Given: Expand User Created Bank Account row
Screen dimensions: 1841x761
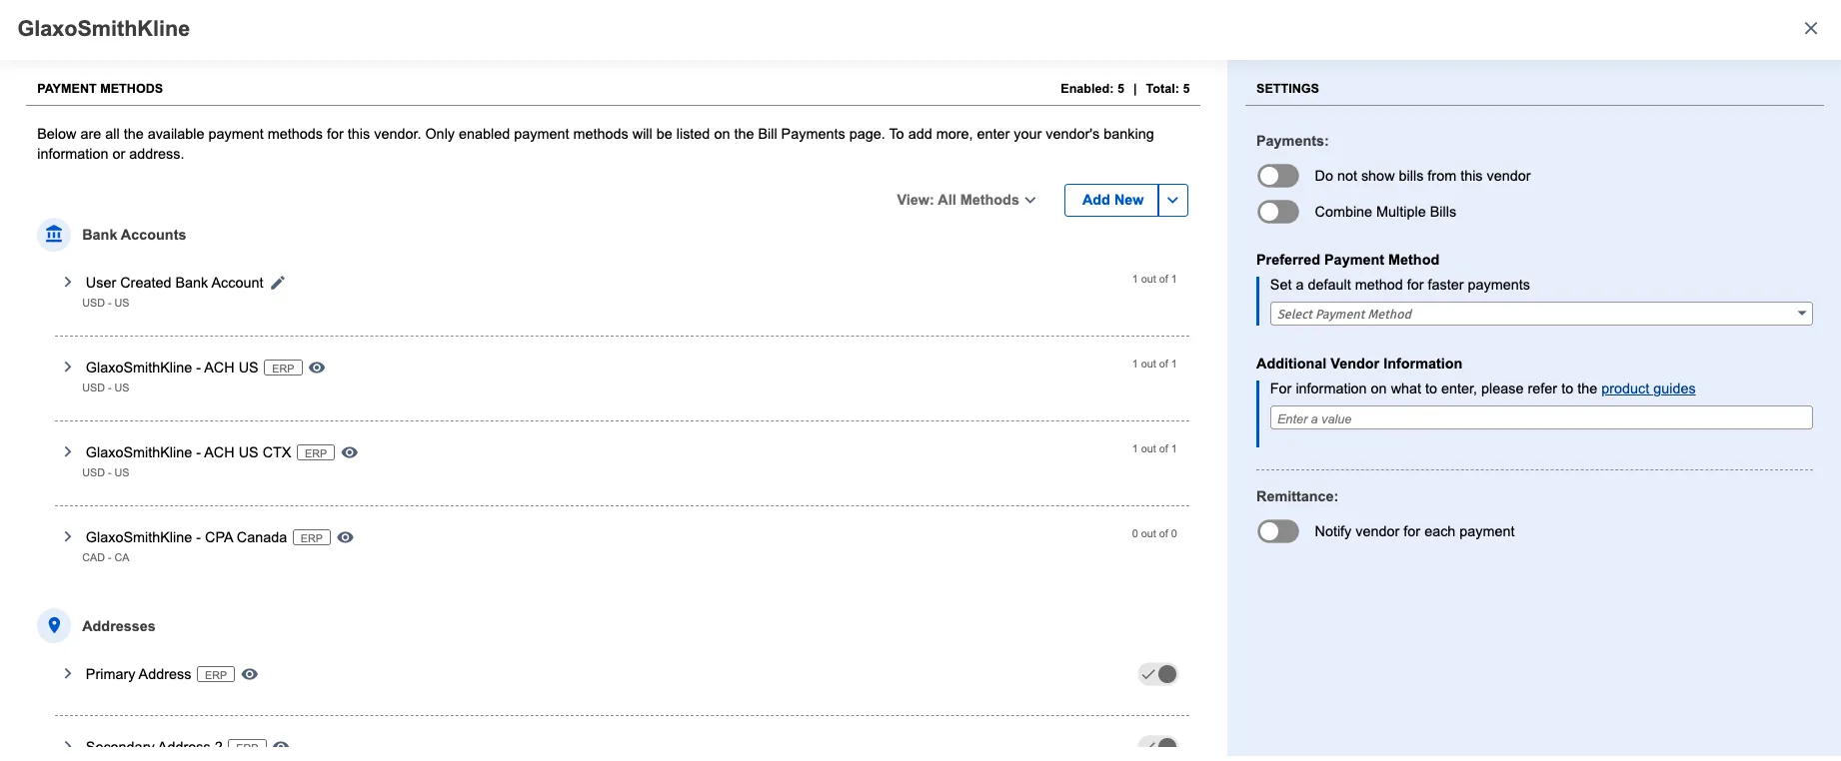Looking at the screenshot, I should [67, 283].
